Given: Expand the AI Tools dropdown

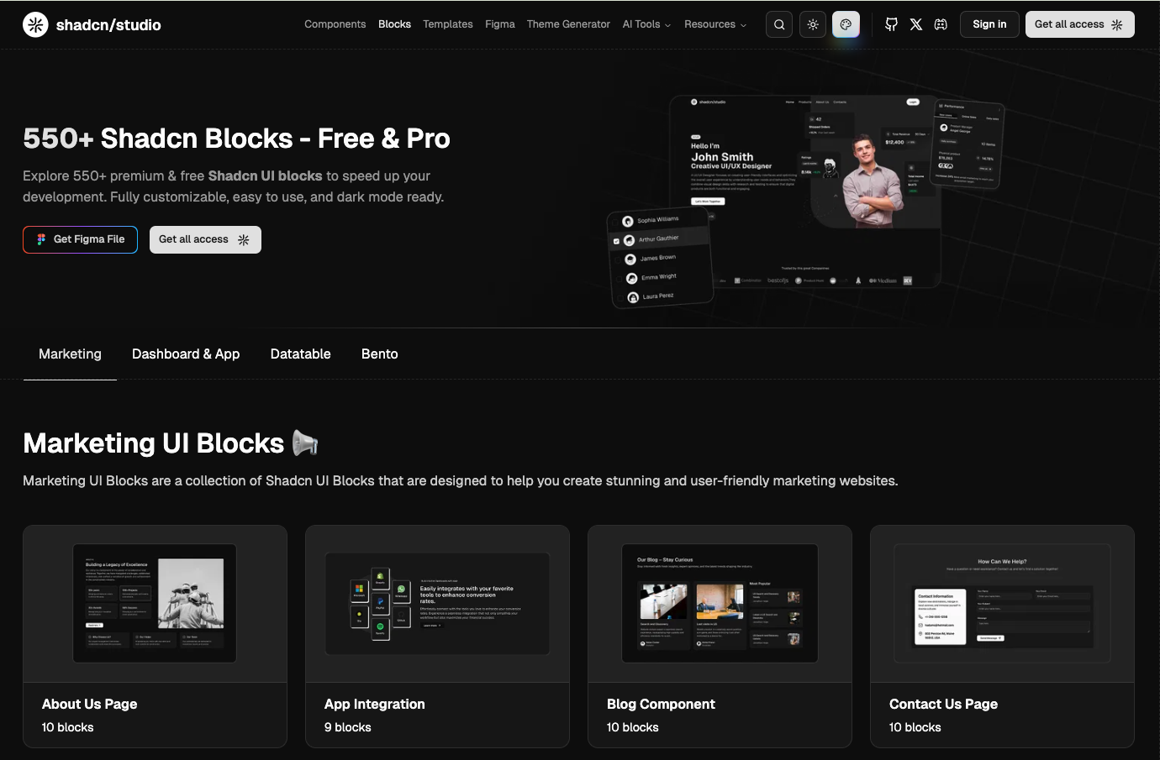Looking at the screenshot, I should (x=646, y=24).
